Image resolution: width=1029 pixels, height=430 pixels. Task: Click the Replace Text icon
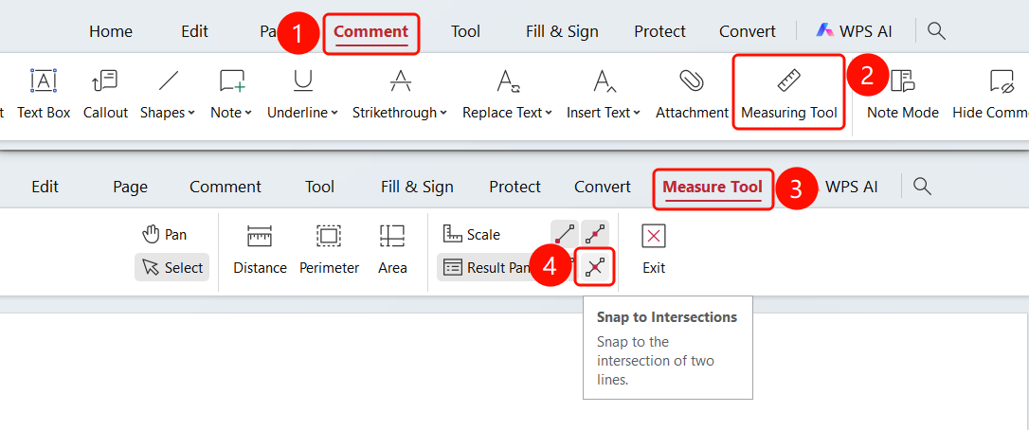(507, 81)
